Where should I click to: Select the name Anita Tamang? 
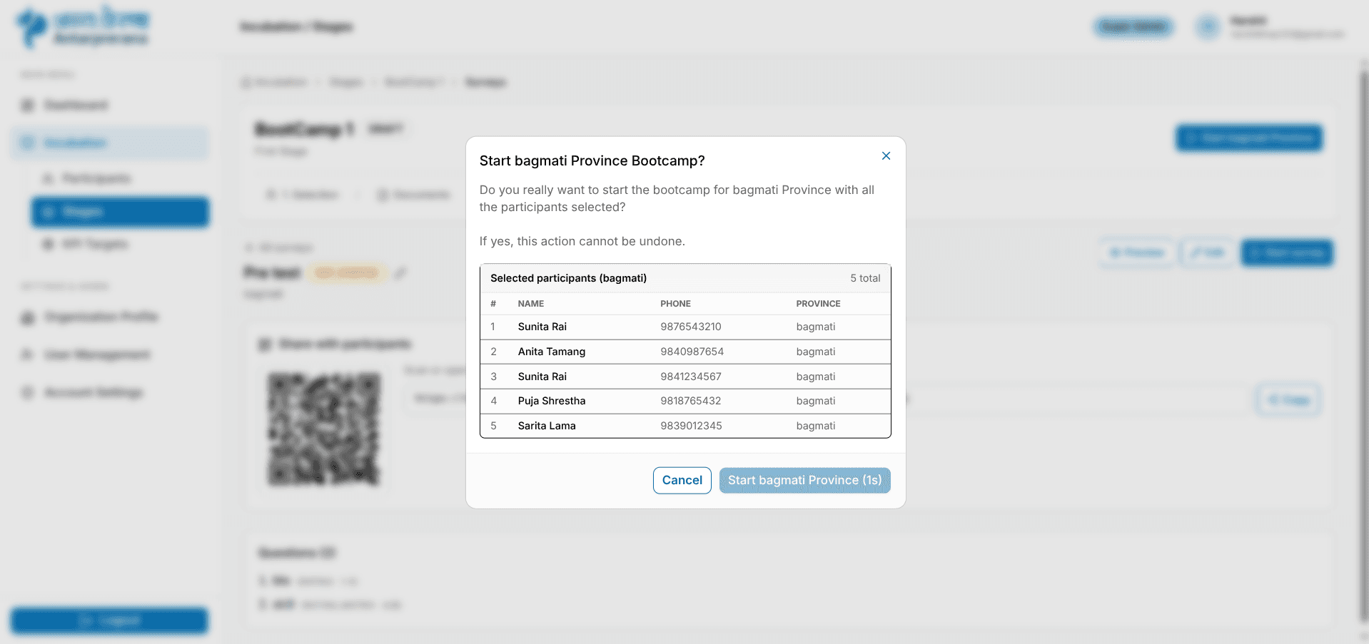coord(552,352)
